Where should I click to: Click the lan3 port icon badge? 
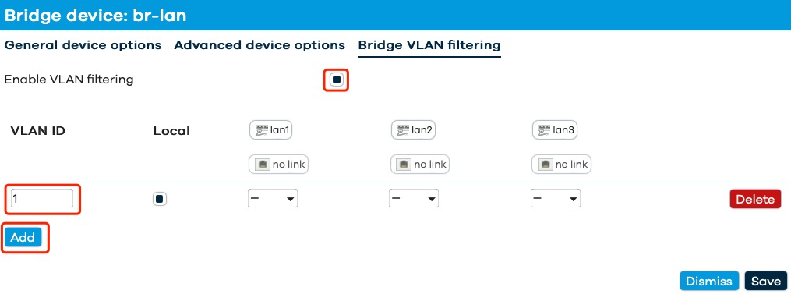tap(554, 130)
